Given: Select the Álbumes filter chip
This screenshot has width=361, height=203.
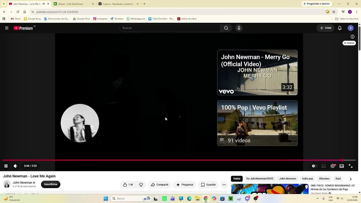Looking at the screenshot, I should tap(324, 178).
